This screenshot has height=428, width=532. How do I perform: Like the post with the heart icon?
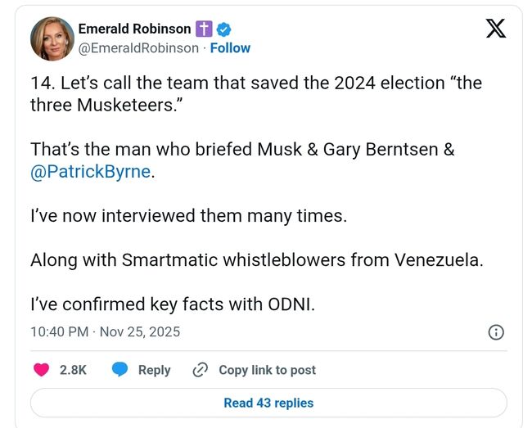[x=41, y=370]
